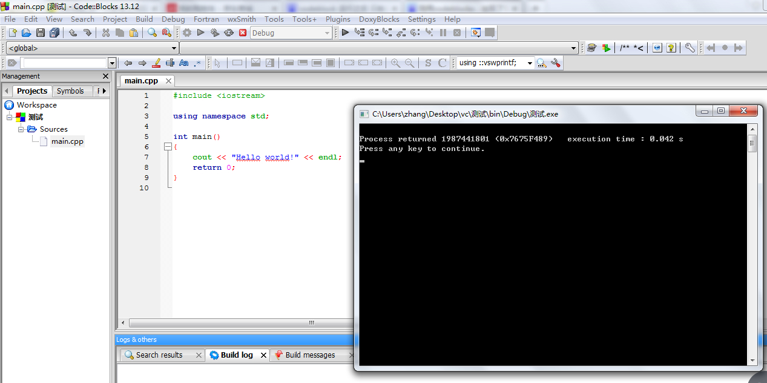Collapse the Sources folder tree node
Screen dimensions: 767x383
pos(21,129)
